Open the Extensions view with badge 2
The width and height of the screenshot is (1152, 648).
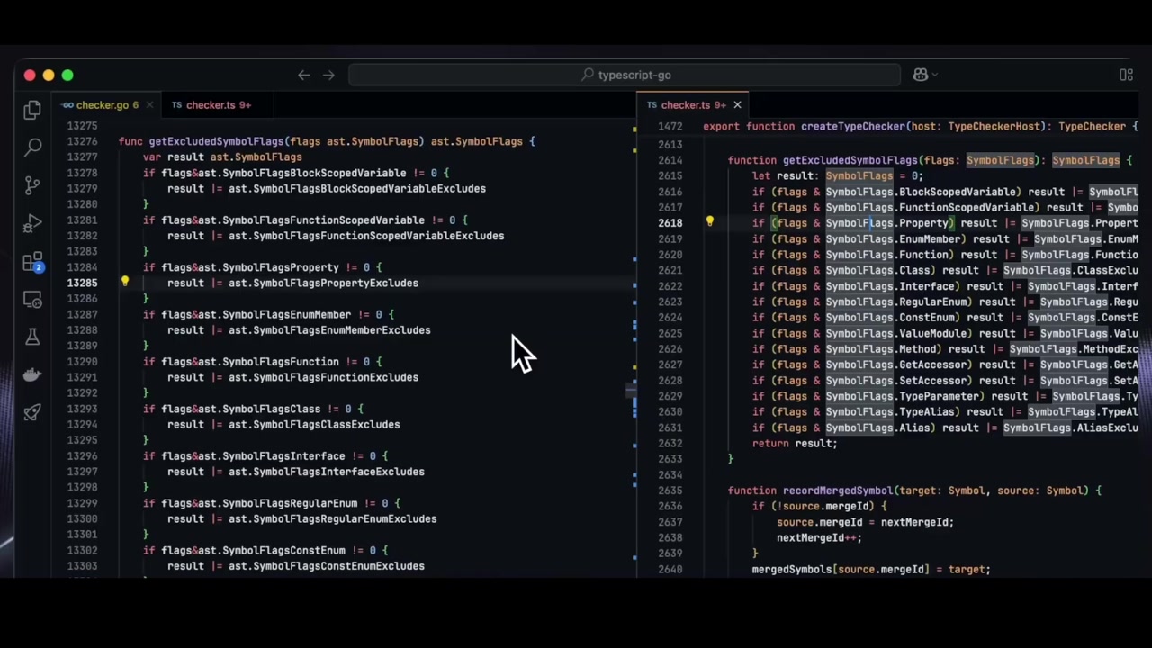32,262
